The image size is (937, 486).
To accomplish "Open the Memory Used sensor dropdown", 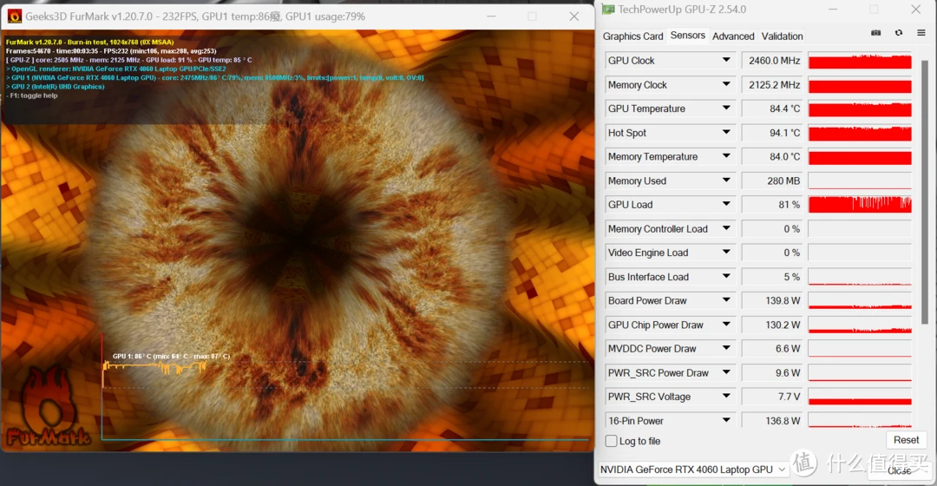I will (726, 181).
